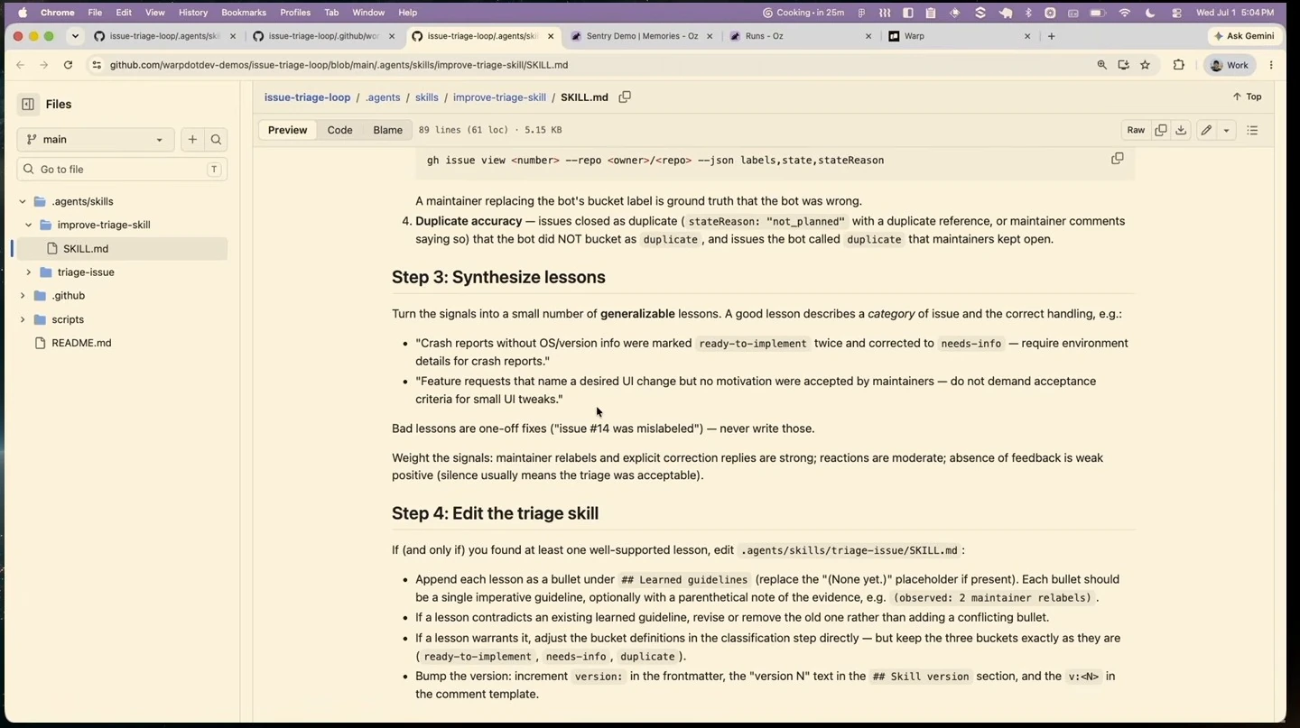Viewport: 1300px width, 728px height.
Task: Open the Bookmarks menu
Action: click(244, 13)
